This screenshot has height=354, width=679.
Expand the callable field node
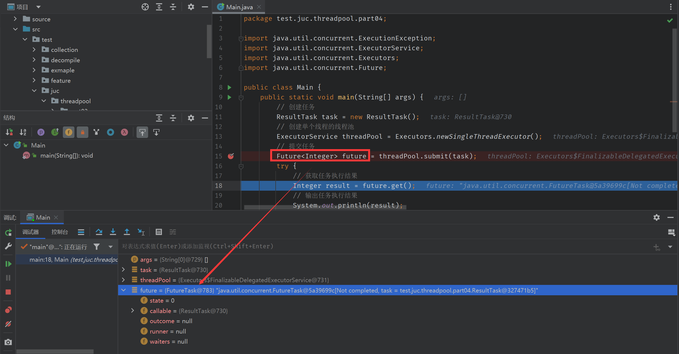(x=133, y=311)
